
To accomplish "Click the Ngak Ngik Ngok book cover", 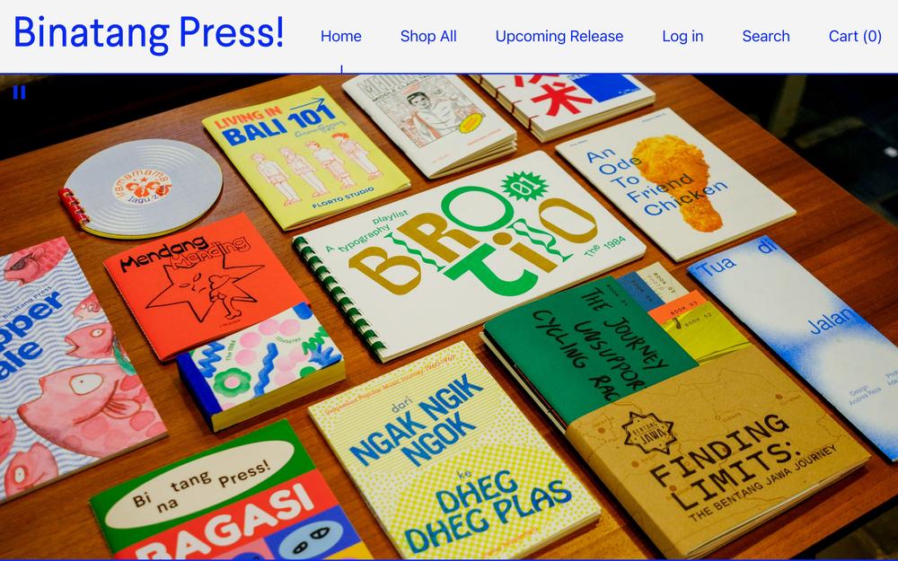I will (453, 452).
